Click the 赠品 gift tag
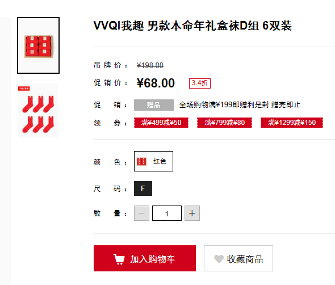 (154, 105)
